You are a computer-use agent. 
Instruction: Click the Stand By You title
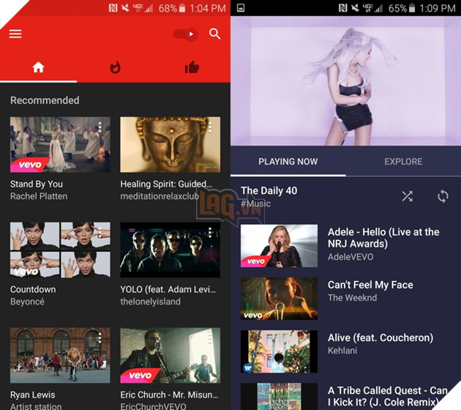tap(37, 184)
